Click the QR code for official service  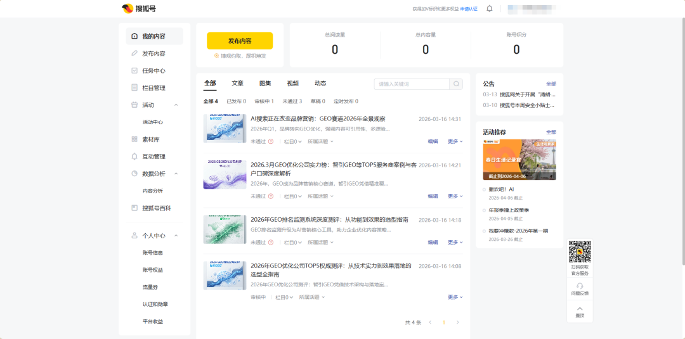(x=580, y=252)
